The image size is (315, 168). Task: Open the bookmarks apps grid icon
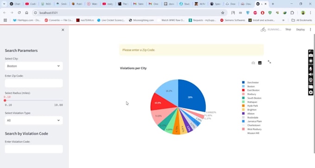[5, 20]
